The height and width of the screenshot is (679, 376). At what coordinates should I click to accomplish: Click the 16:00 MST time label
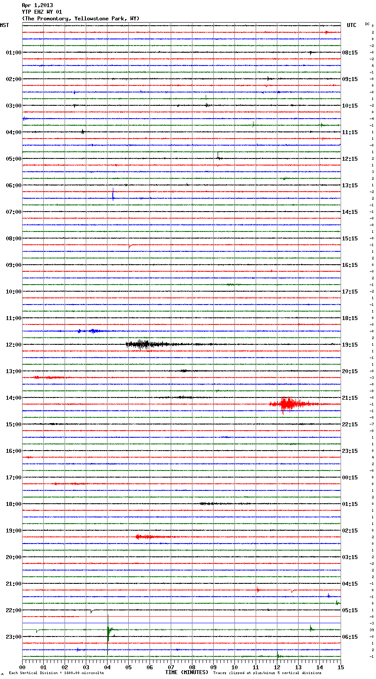14,451
